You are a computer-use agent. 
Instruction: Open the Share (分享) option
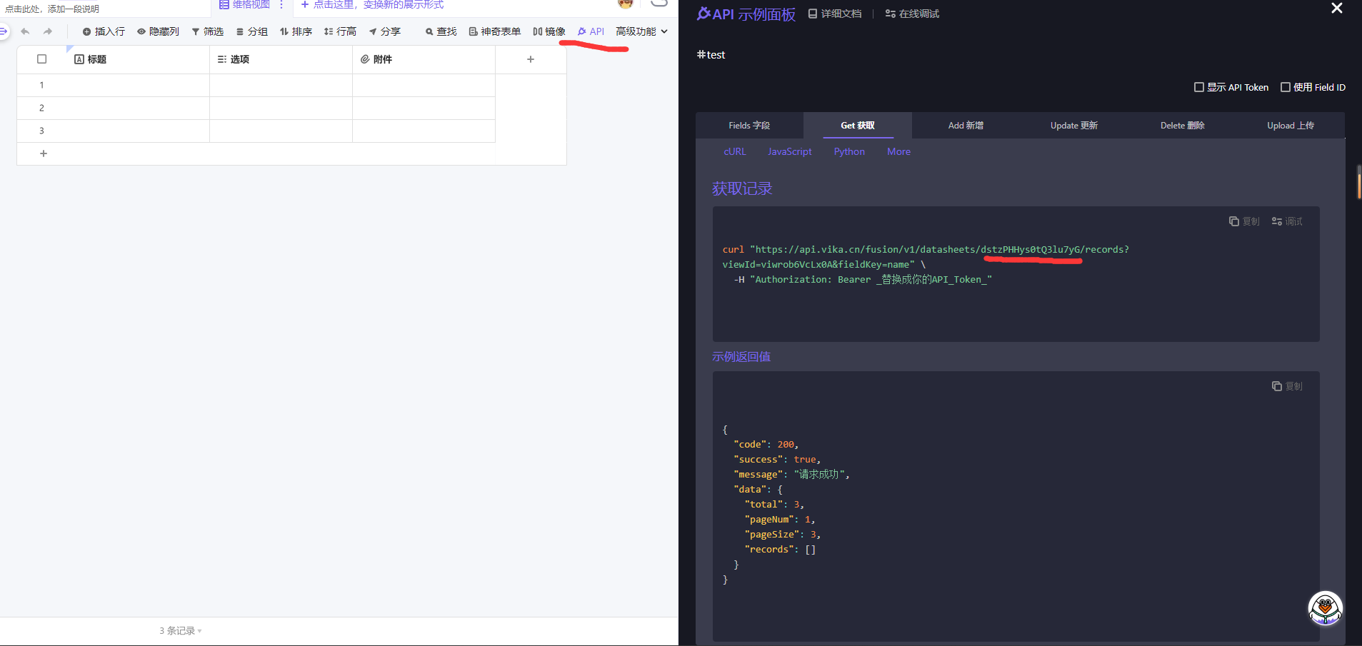[384, 31]
